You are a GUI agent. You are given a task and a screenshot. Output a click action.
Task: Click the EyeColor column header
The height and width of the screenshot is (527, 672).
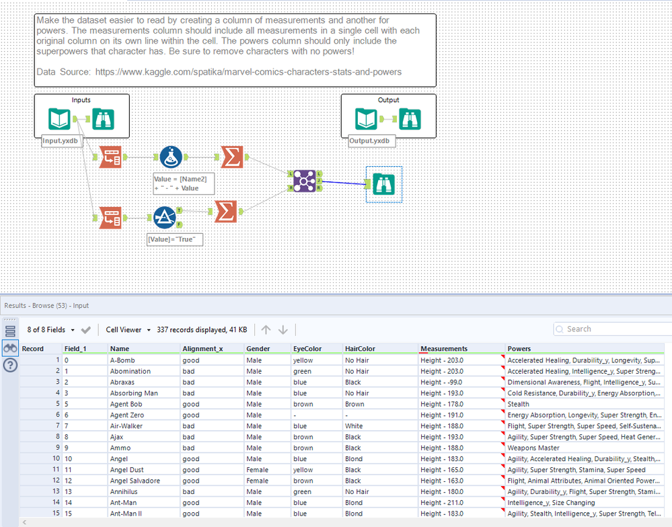pos(317,348)
